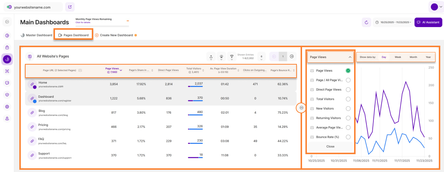Click the export/upload icon in table toolbar
This screenshot has width=444, height=172.
click(x=211, y=56)
